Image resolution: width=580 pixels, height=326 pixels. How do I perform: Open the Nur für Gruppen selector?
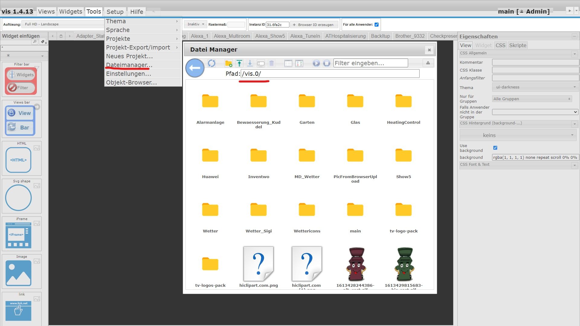[x=532, y=99]
